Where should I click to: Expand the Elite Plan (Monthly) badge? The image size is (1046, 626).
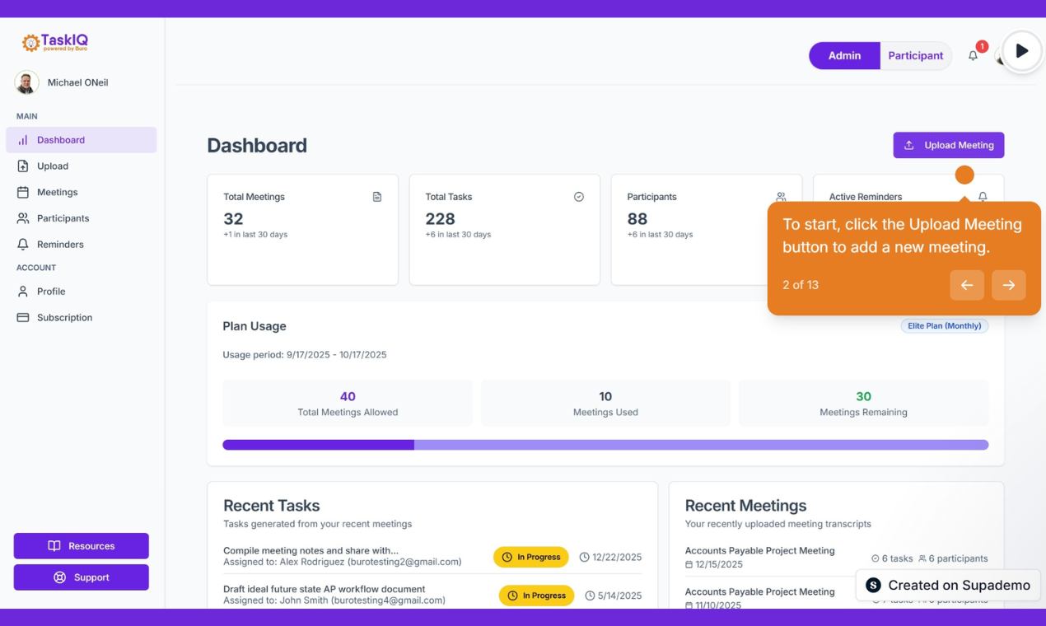[x=944, y=325]
